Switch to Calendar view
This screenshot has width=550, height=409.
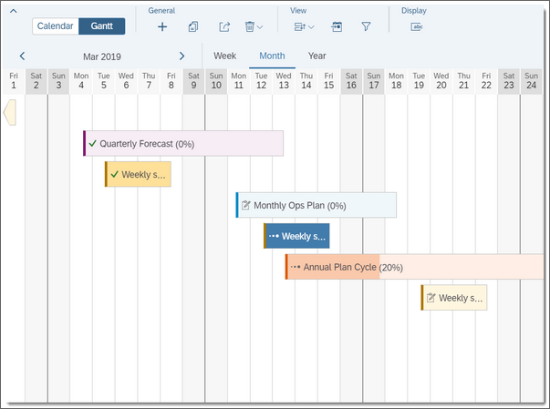[55, 26]
